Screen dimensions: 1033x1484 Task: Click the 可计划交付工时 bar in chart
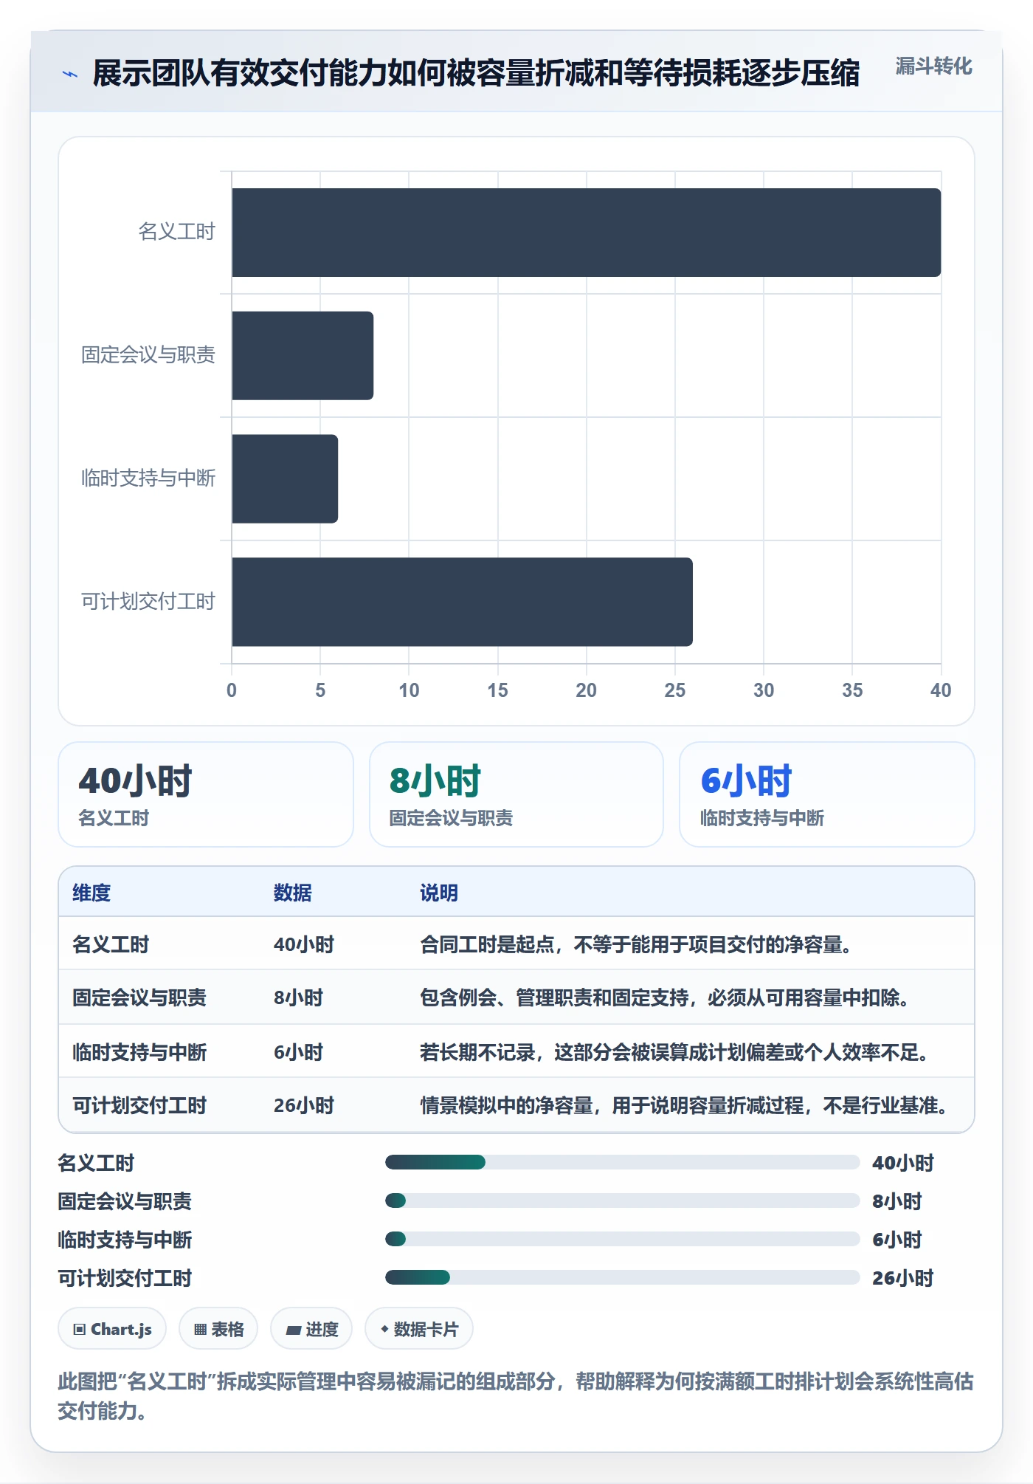click(x=462, y=602)
